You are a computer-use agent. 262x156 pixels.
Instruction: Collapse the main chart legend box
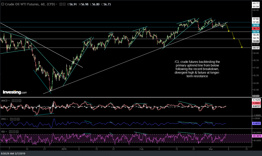pyautogui.click(x=3, y=4)
